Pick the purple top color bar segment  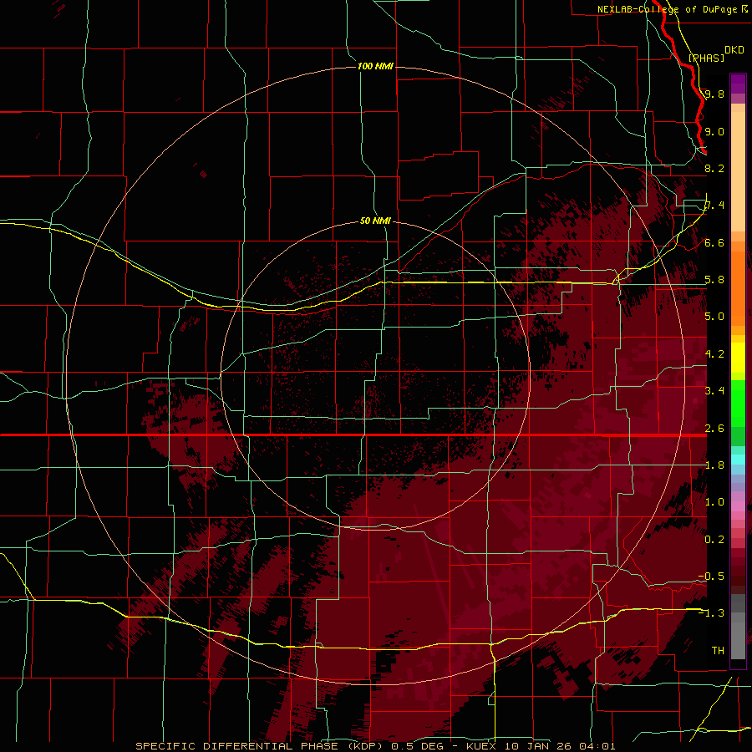click(738, 84)
